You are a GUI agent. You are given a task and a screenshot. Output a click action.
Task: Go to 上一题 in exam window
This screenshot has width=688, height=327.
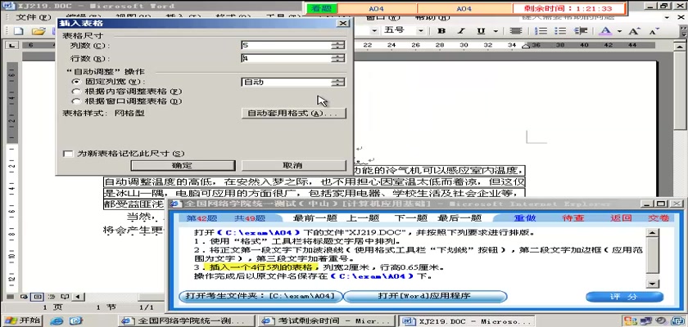tap(363, 218)
